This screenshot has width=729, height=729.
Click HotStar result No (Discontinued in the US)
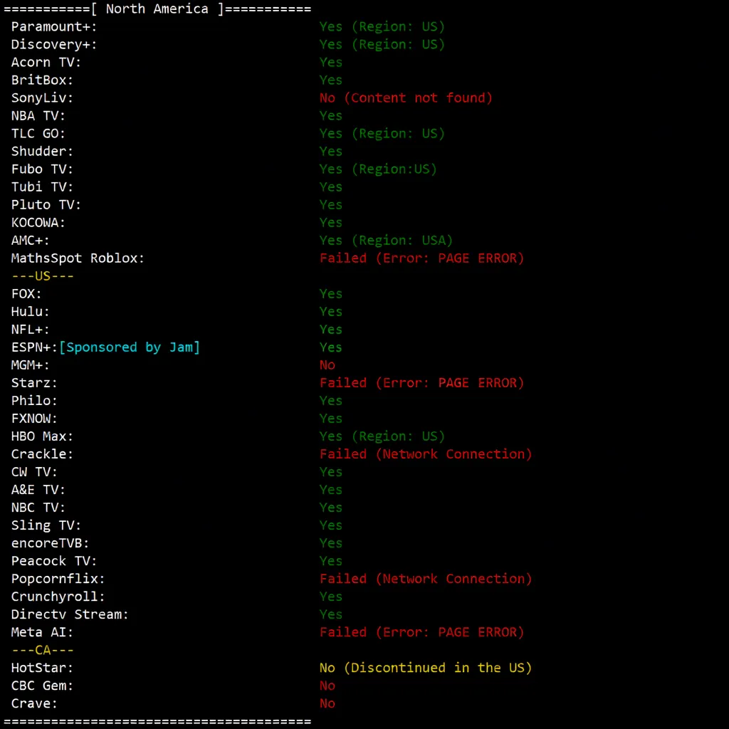coord(426,668)
